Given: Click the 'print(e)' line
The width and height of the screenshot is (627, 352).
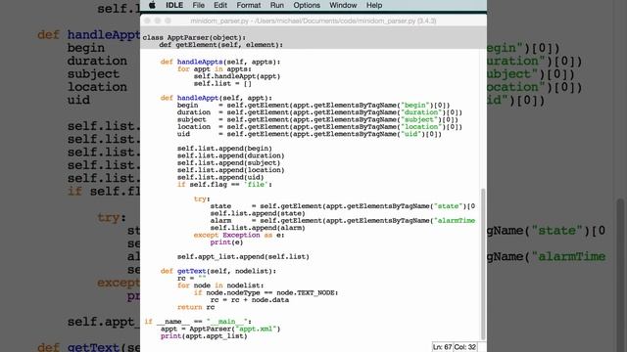Looking at the screenshot, I should click(x=226, y=242).
